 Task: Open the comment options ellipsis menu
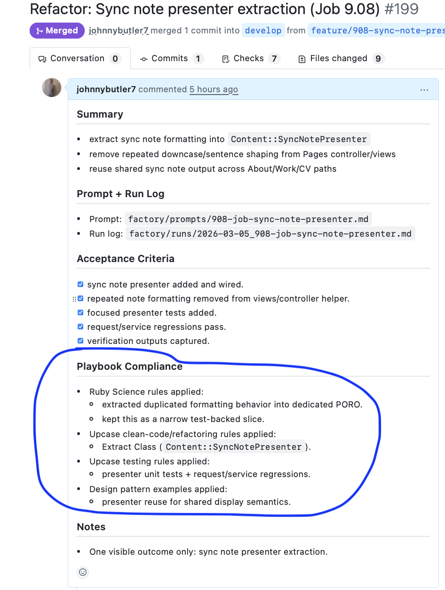click(x=424, y=89)
